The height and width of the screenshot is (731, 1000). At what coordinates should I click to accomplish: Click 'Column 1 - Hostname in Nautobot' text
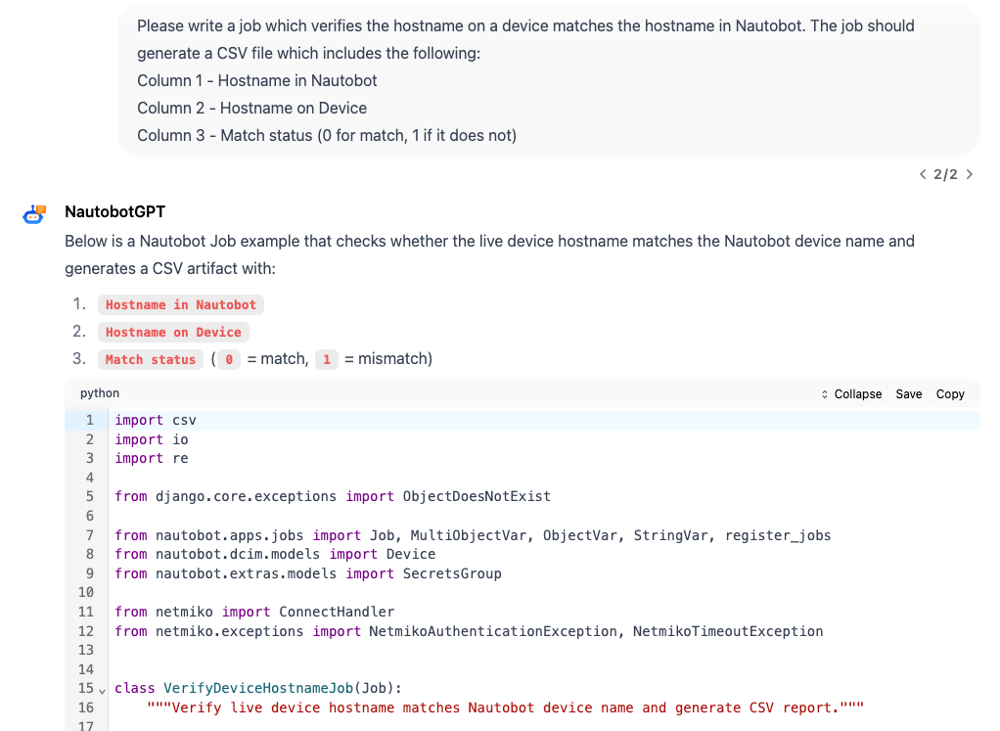click(257, 81)
